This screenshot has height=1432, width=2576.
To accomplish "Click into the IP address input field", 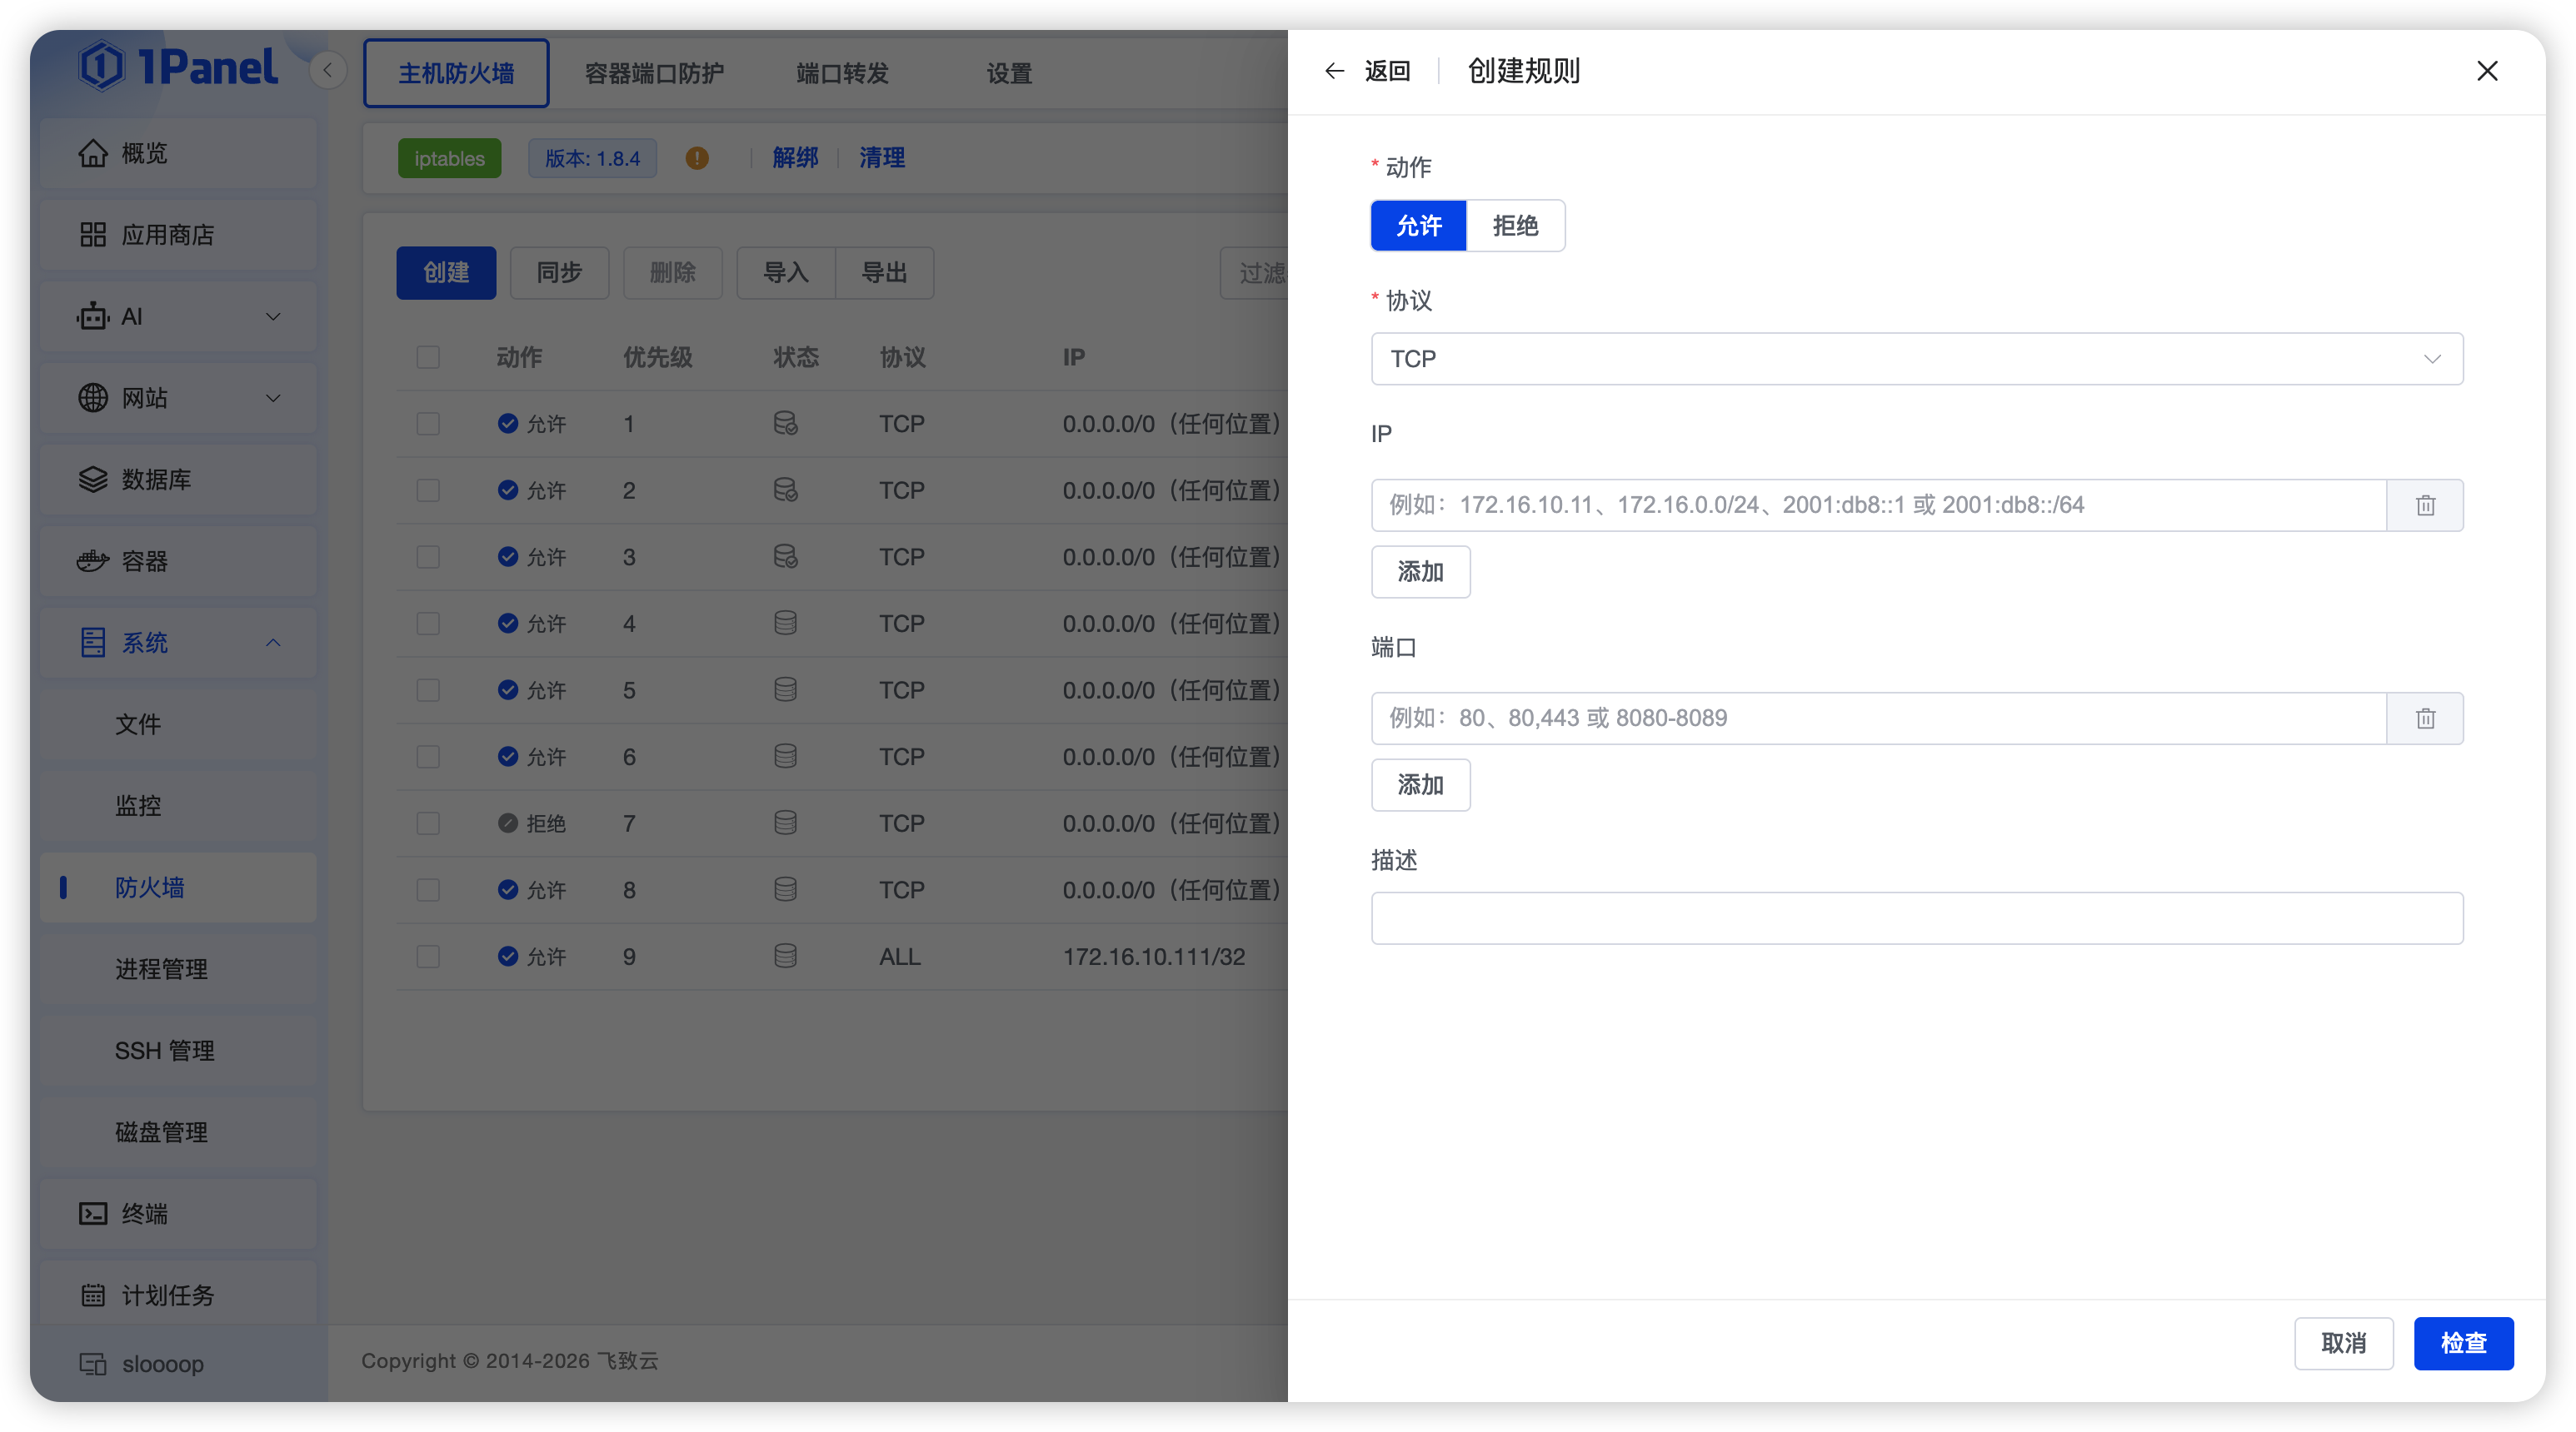I will tap(1878, 505).
